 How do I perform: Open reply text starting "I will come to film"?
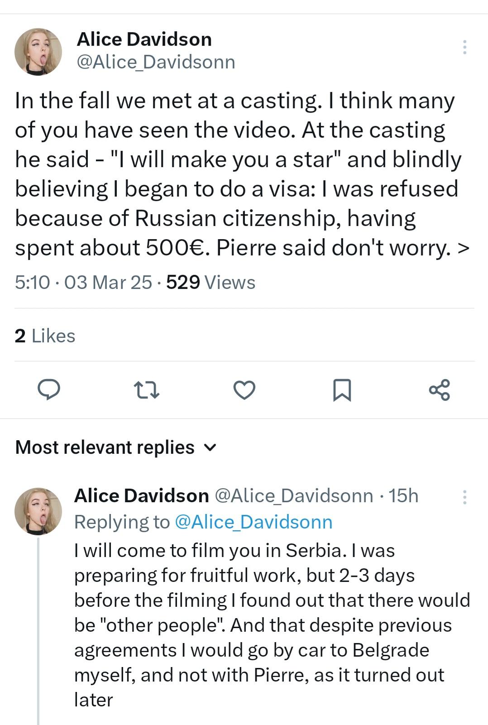pos(272,625)
